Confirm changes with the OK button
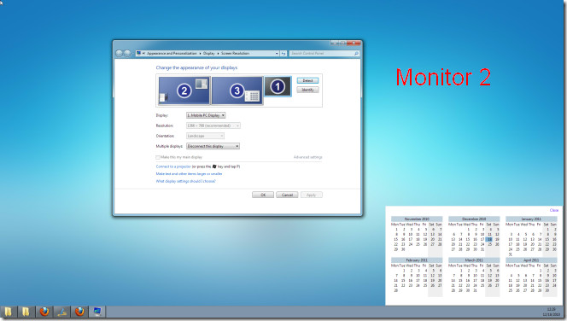The height and width of the screenshot is (321, 567). tap(263, 195)
